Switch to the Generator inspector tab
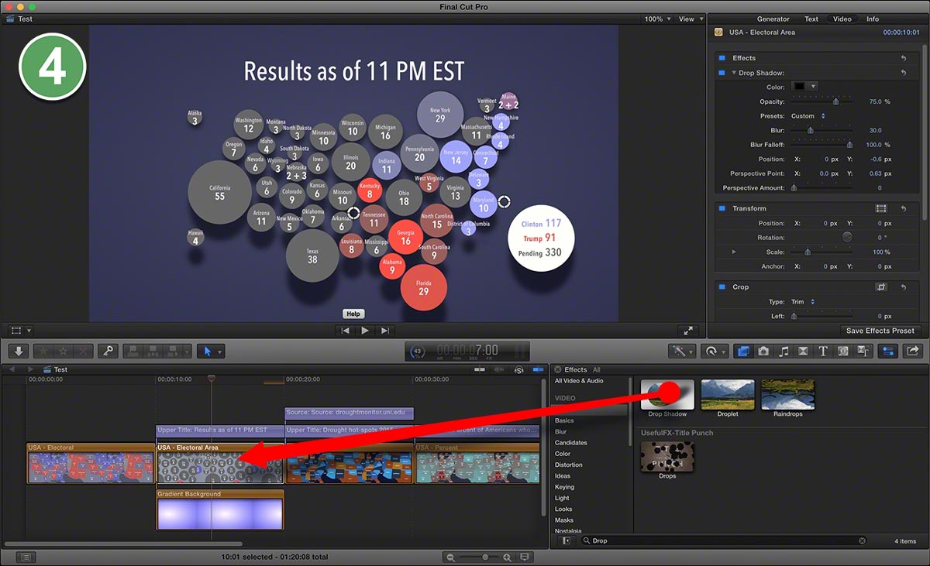The height and width of the screenshot is (566, 930). click(x=773, y=19)
